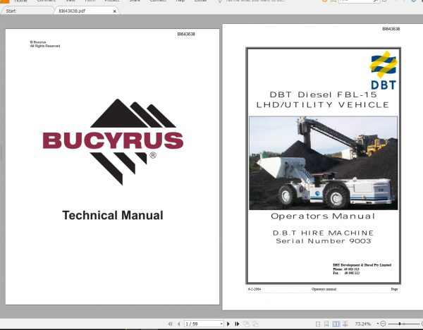Click the DBT logo
The width and height of the screenshot is (423, 330).
click(x=384, y=70)
